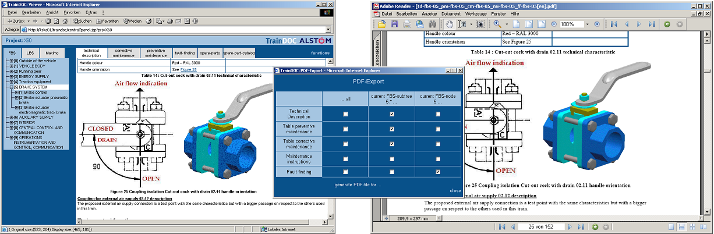Uncheck Fault finding for current FBS-node
Image resolution: width=714 pixels, height=234 pixels.
tap(438, 172)
